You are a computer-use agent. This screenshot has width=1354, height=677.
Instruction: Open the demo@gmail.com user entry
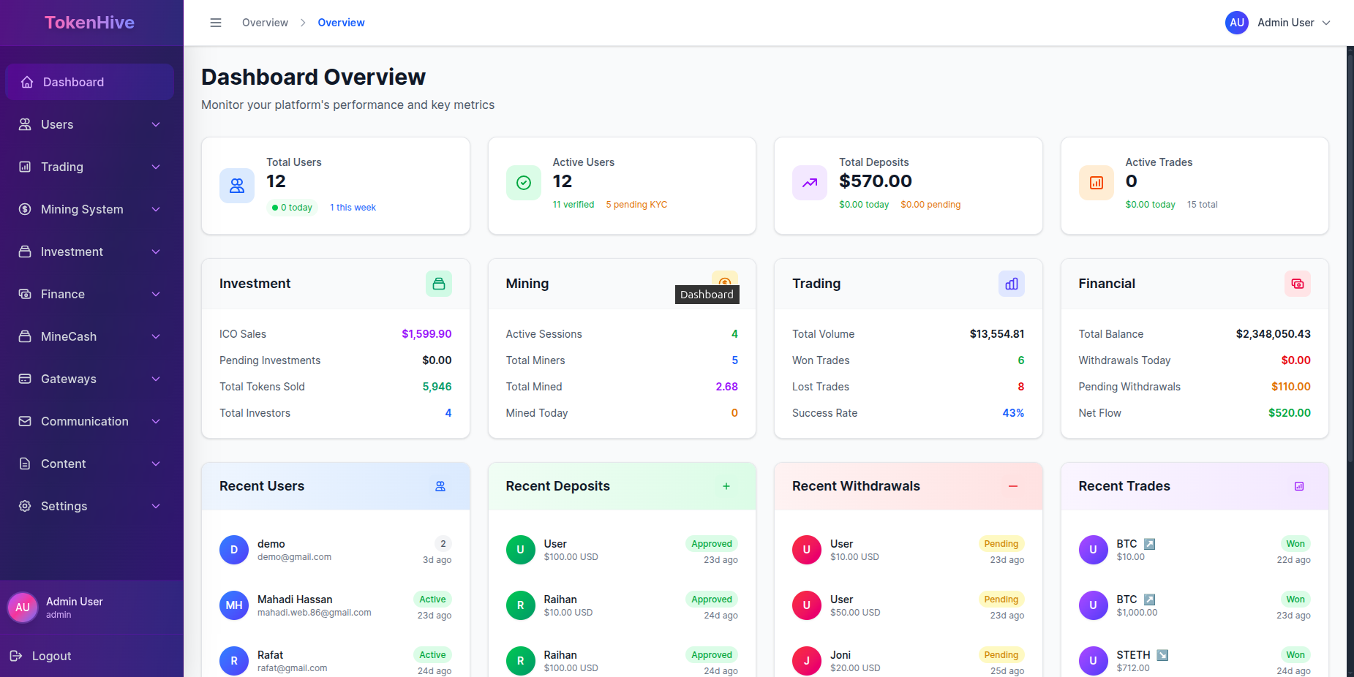[x=336, y=550]
